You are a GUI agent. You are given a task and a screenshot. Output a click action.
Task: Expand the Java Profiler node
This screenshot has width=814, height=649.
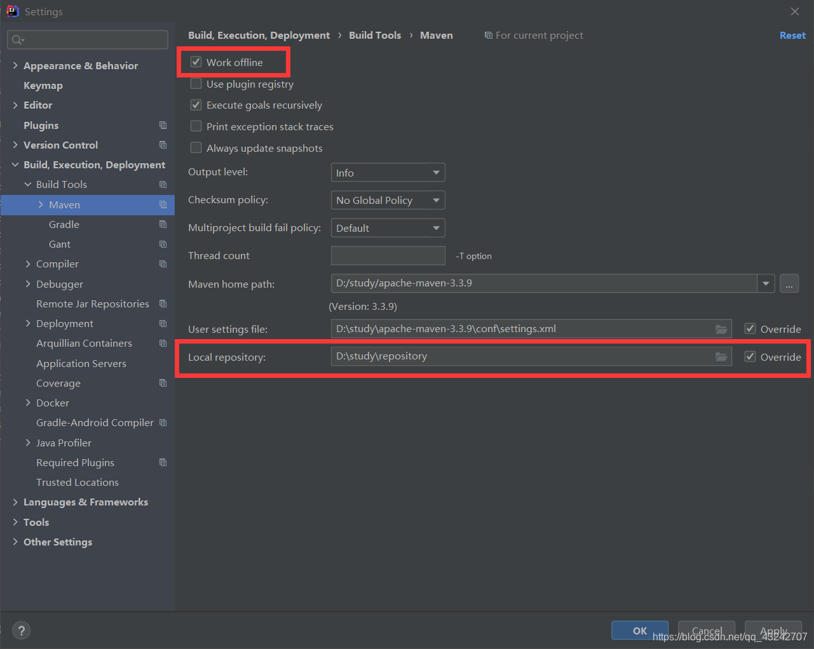28,443
